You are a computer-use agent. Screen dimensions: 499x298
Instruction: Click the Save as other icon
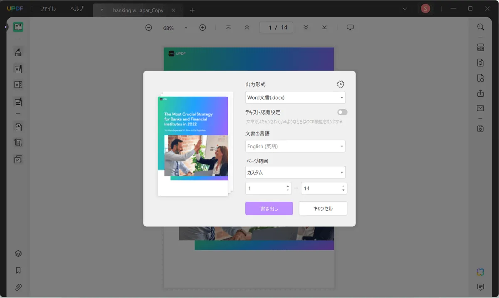[480, 129]
